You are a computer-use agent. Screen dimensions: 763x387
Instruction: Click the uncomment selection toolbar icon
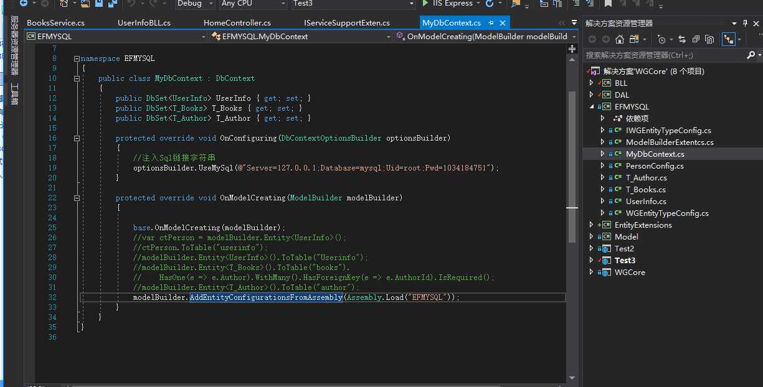590,3
